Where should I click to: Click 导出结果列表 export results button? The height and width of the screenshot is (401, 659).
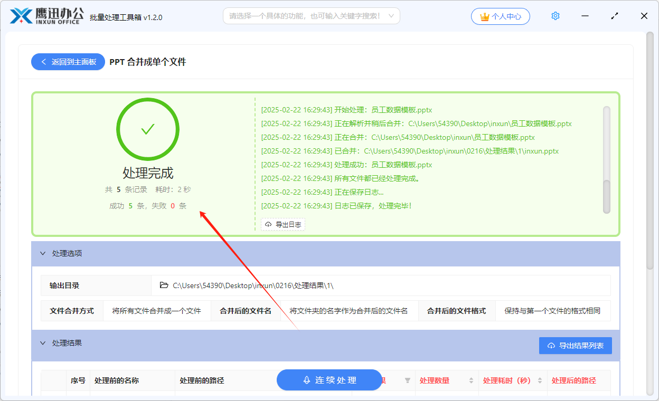pyautogui.click(x=576, y=346)
